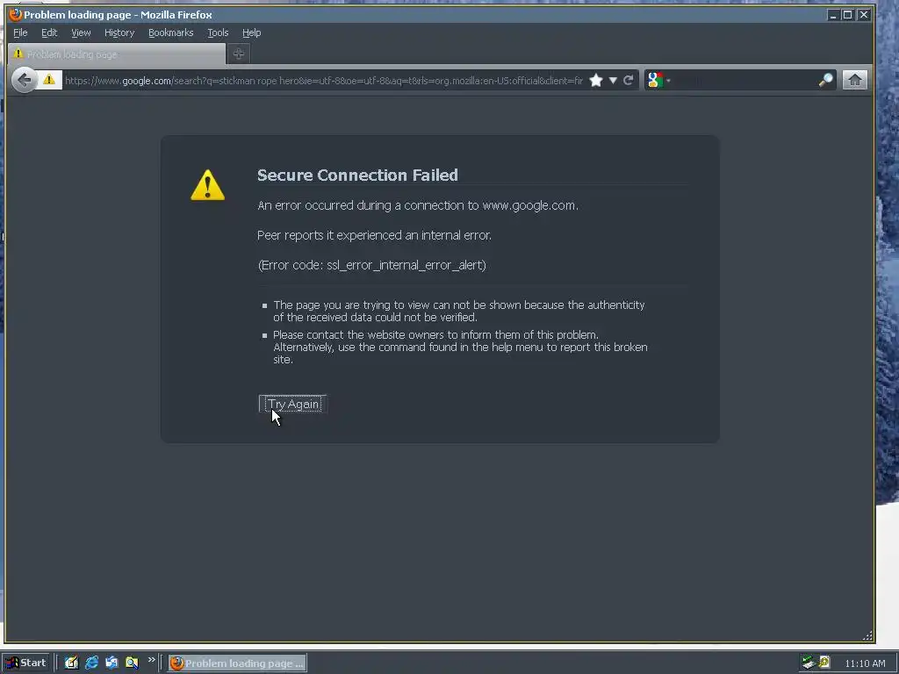Launch Internet Explorer from quick launch
Image resolution: width=899 pixels, height=674 pixels.
(x=91, y=663)
